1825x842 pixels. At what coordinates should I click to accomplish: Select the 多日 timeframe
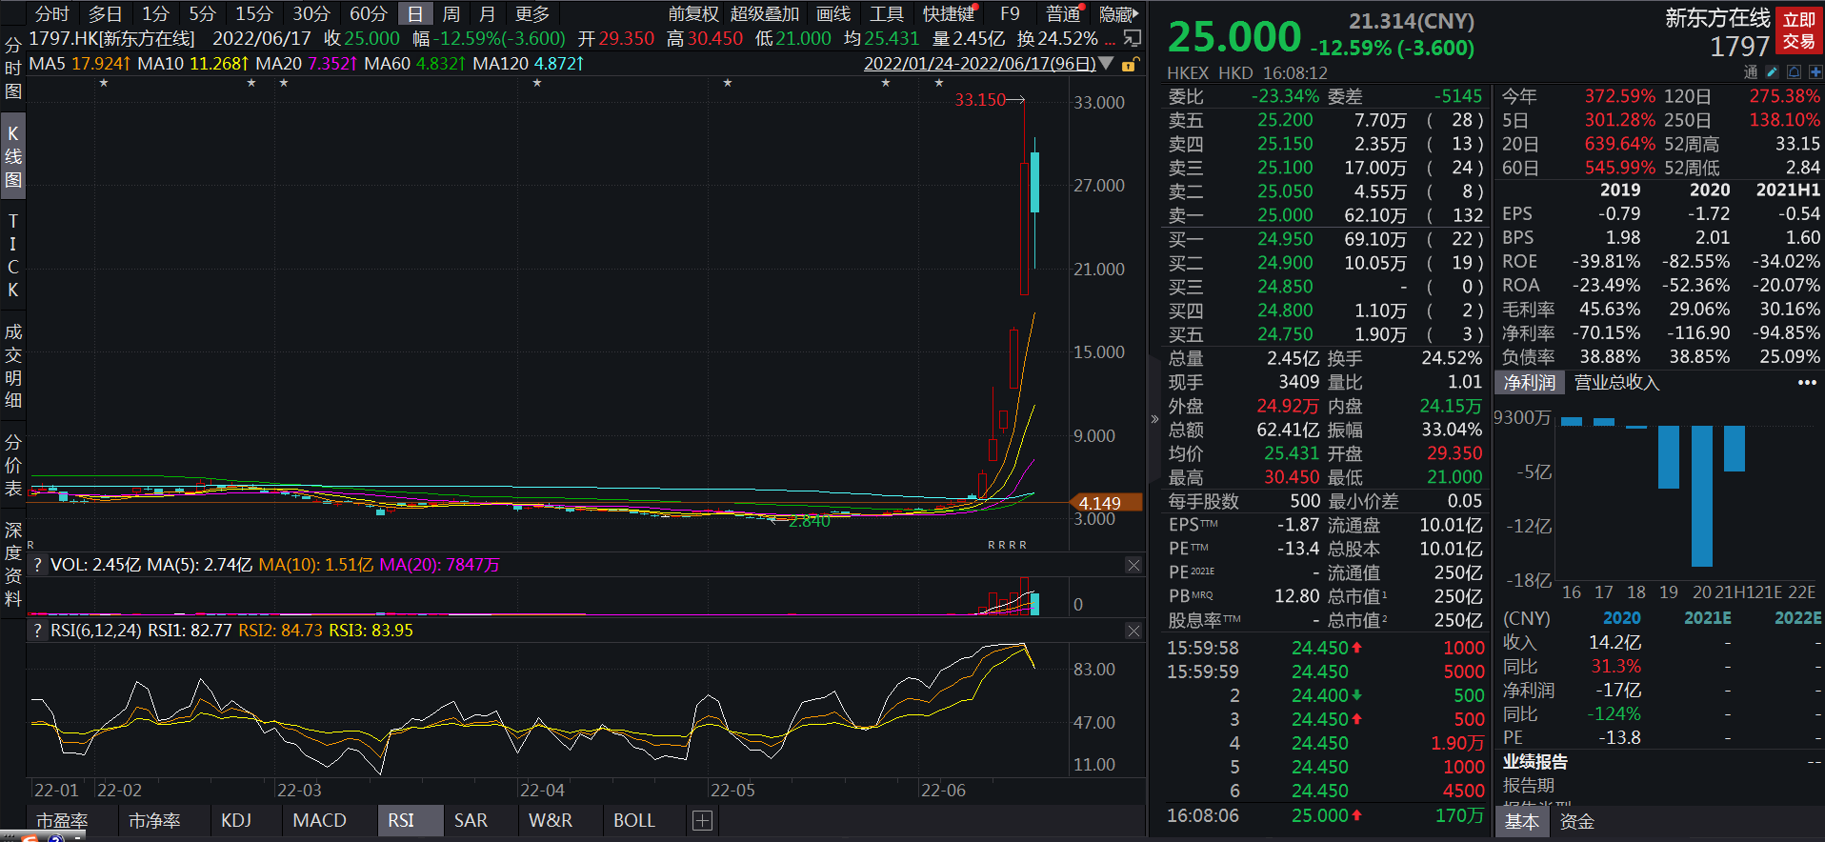click(x=106, y=13)
